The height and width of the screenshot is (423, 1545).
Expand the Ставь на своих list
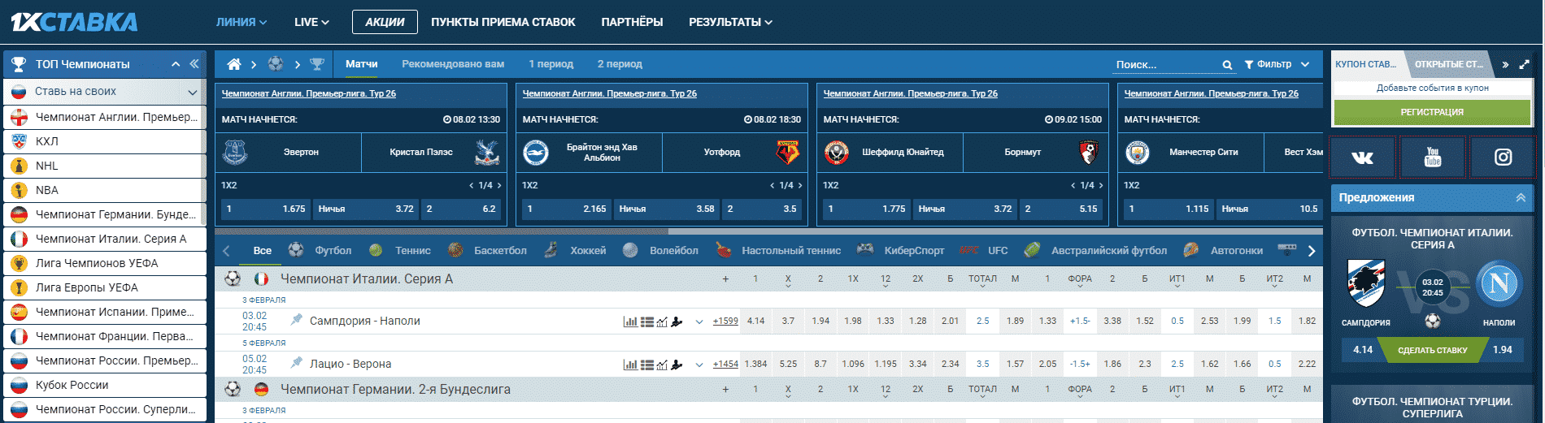(x=192, y=92)
